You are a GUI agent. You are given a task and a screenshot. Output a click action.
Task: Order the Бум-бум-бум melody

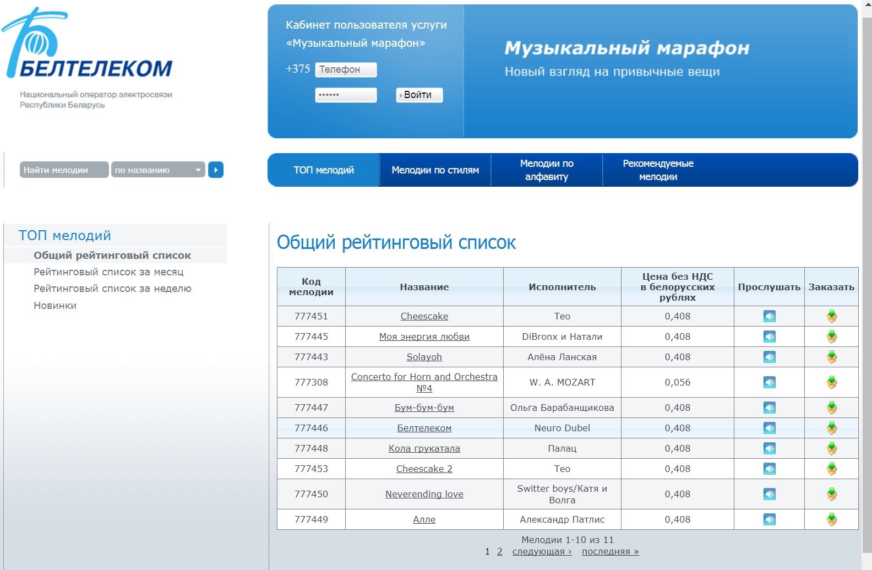(x=832, y=408)
